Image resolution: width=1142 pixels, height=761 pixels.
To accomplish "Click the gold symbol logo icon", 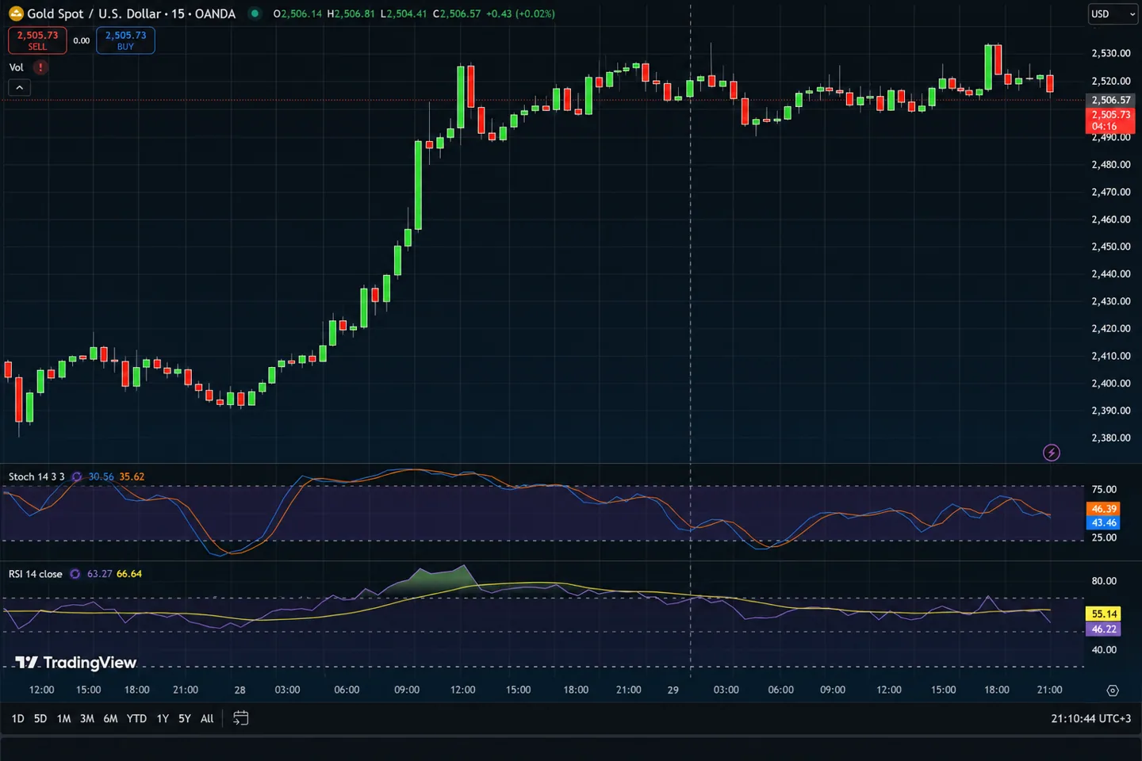I will pyautogui.click(x=16, y=13).
